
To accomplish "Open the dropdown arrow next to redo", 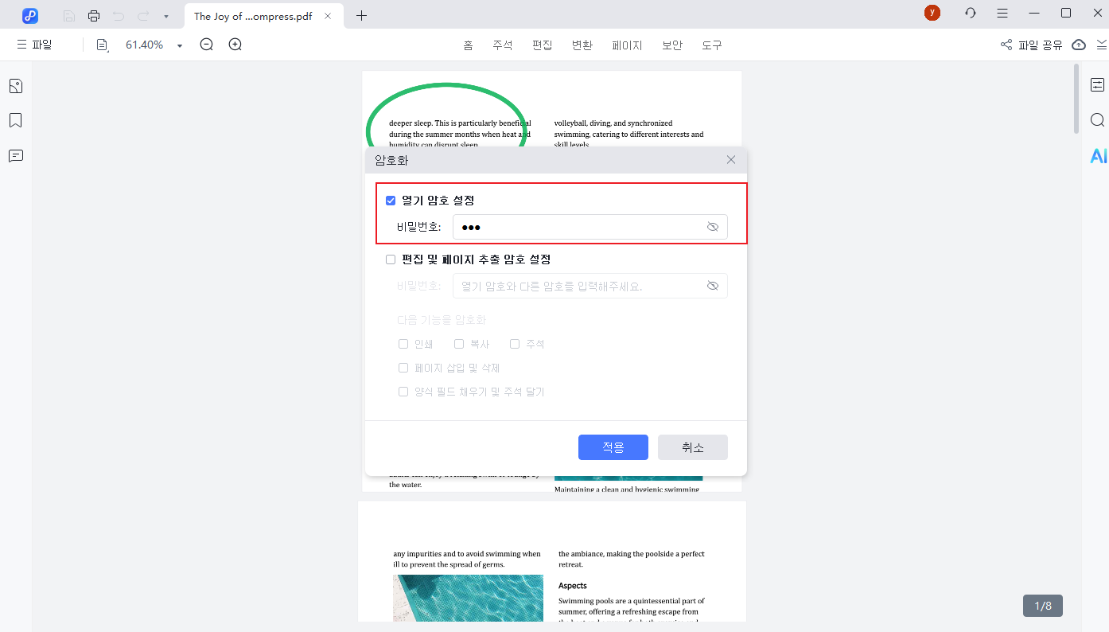I will point(165,15).
